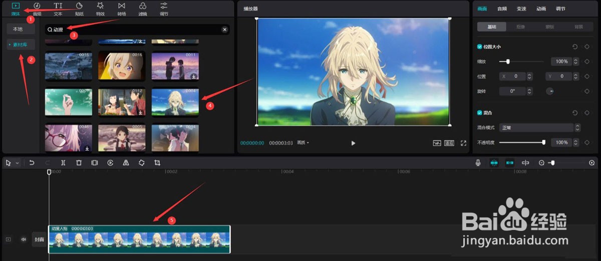Click the rotate icon in timeline toolbar
The image size is (601, 261).
[x=141, y=163]
